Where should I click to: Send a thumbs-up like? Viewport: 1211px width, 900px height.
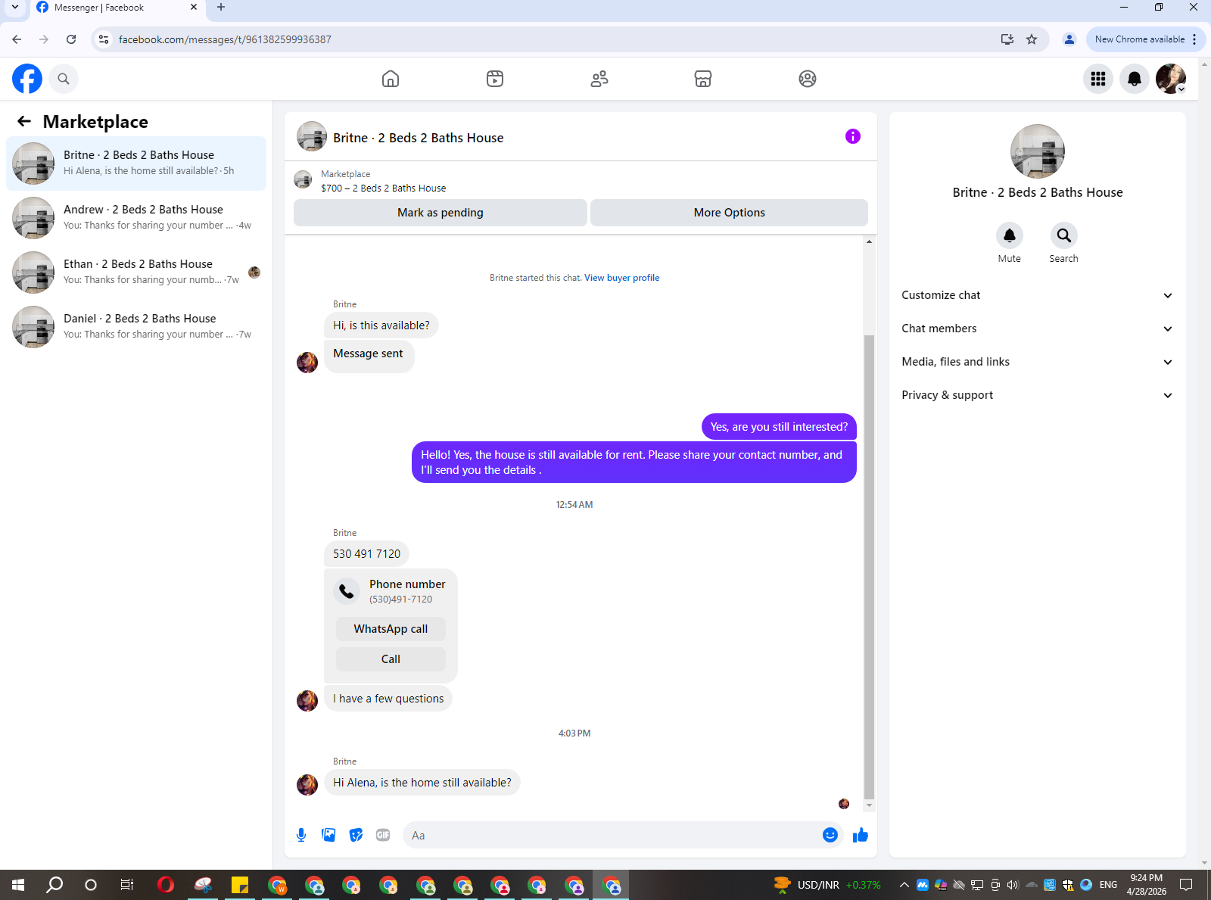(861, 835)
